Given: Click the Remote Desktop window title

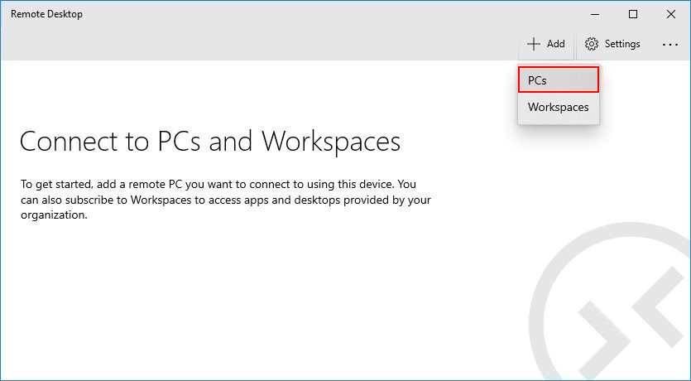Looking at the screenshot, I should point(46,14).
